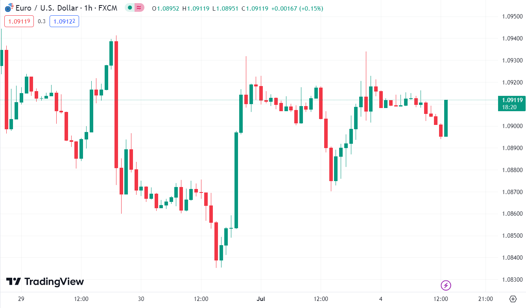The image size is (526, 308).
Task: Click the purple lightning event marker
Action: click(x=446, y=285)
